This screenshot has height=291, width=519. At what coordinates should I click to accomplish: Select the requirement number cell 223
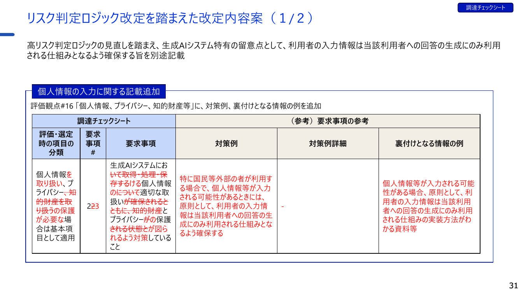point(93,206)
